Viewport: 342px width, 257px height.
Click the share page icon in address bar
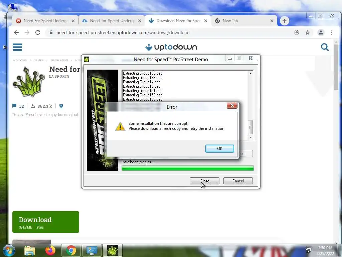point(297,32)
